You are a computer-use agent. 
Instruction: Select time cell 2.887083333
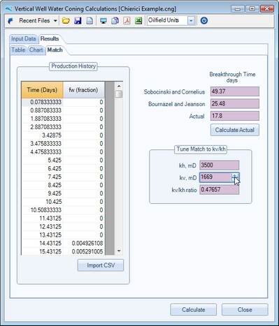(42, 127)
